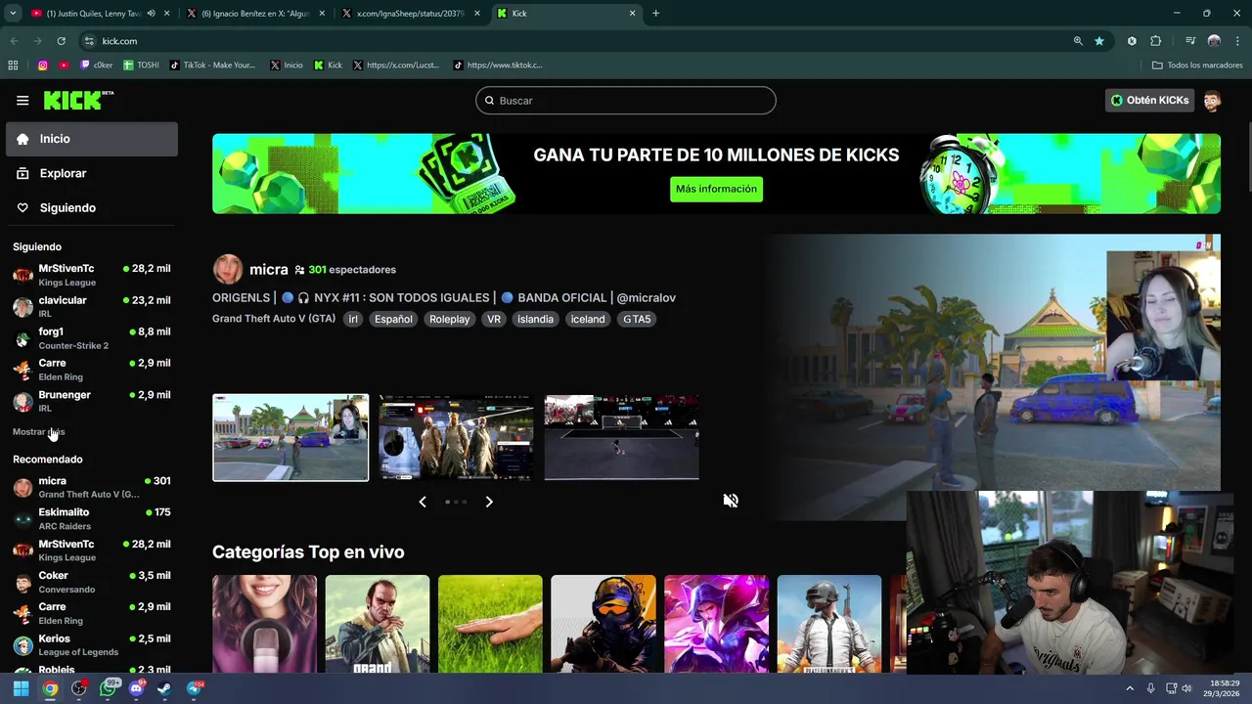Image resolution: width=1252 pixels, height=704 pixels.
Task: Open the TOSHI bookmark
Action: click(141, 66)
